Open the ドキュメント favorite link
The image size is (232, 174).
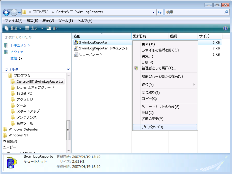[x=20, y=45]
